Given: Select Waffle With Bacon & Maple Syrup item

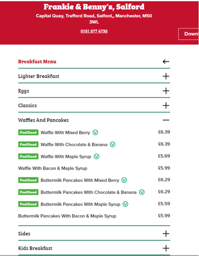Looking at the screenshot, I should (x=94, y=168).
